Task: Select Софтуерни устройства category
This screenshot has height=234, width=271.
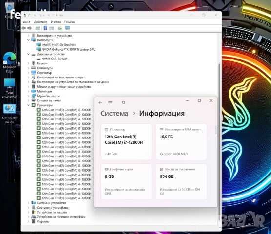Action: click(x=53, y=207)
